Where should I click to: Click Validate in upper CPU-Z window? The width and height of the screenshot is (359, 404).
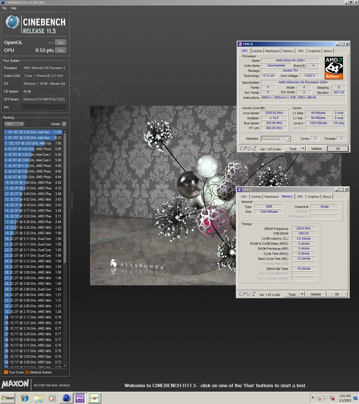(x=316, y=149)
